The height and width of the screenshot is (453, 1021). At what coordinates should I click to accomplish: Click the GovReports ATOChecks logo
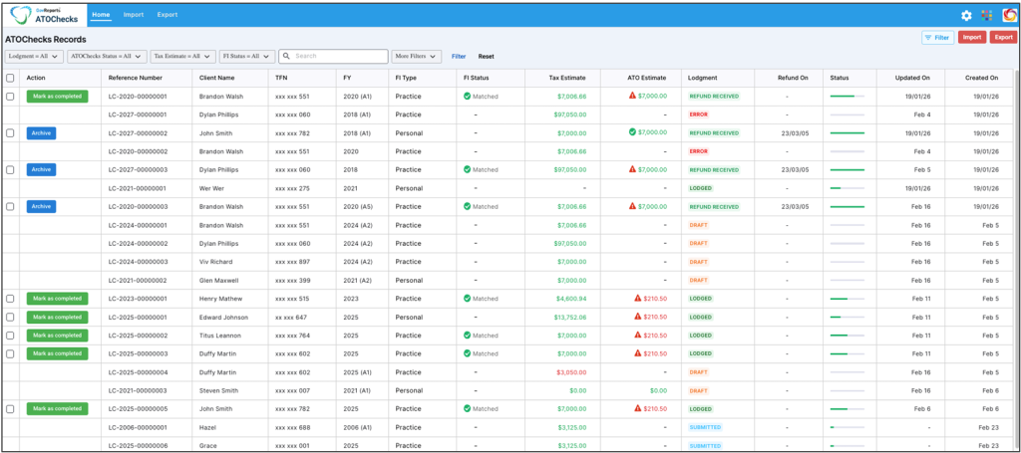click(45, 15)
